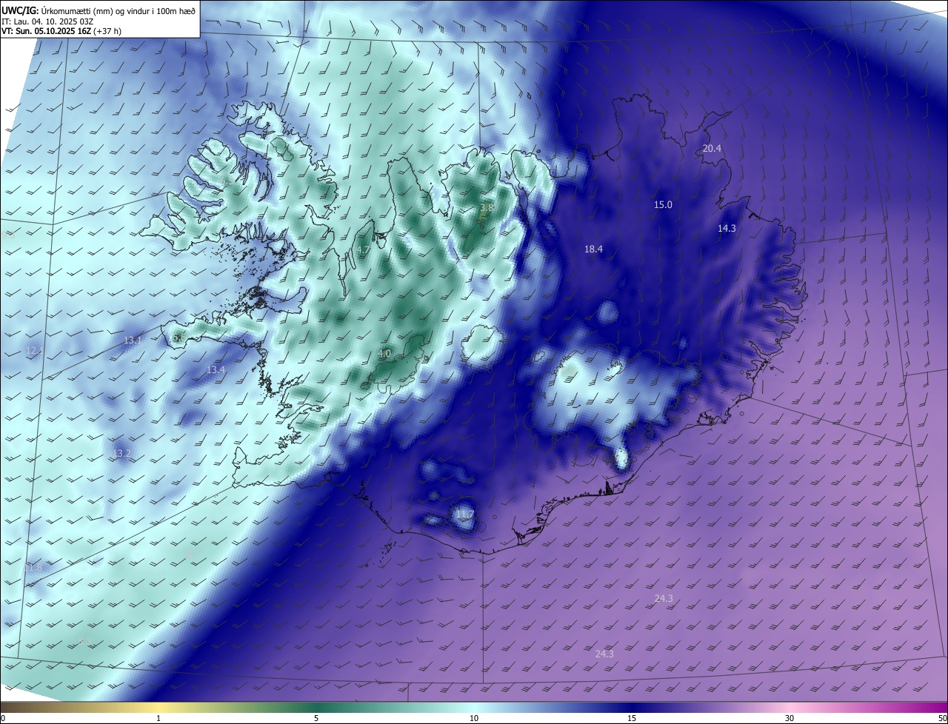Click the map value 6.3 in the Westfjords
Screen dimensions: 948x724
pos(227,181)
